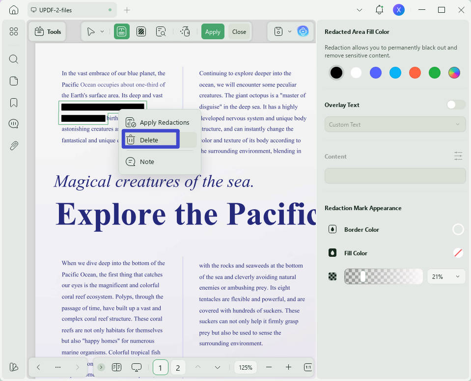This screenshot has width=471, height=381.
Task: Click the 125% zoom level field
Action: click(x=246, y=367)
